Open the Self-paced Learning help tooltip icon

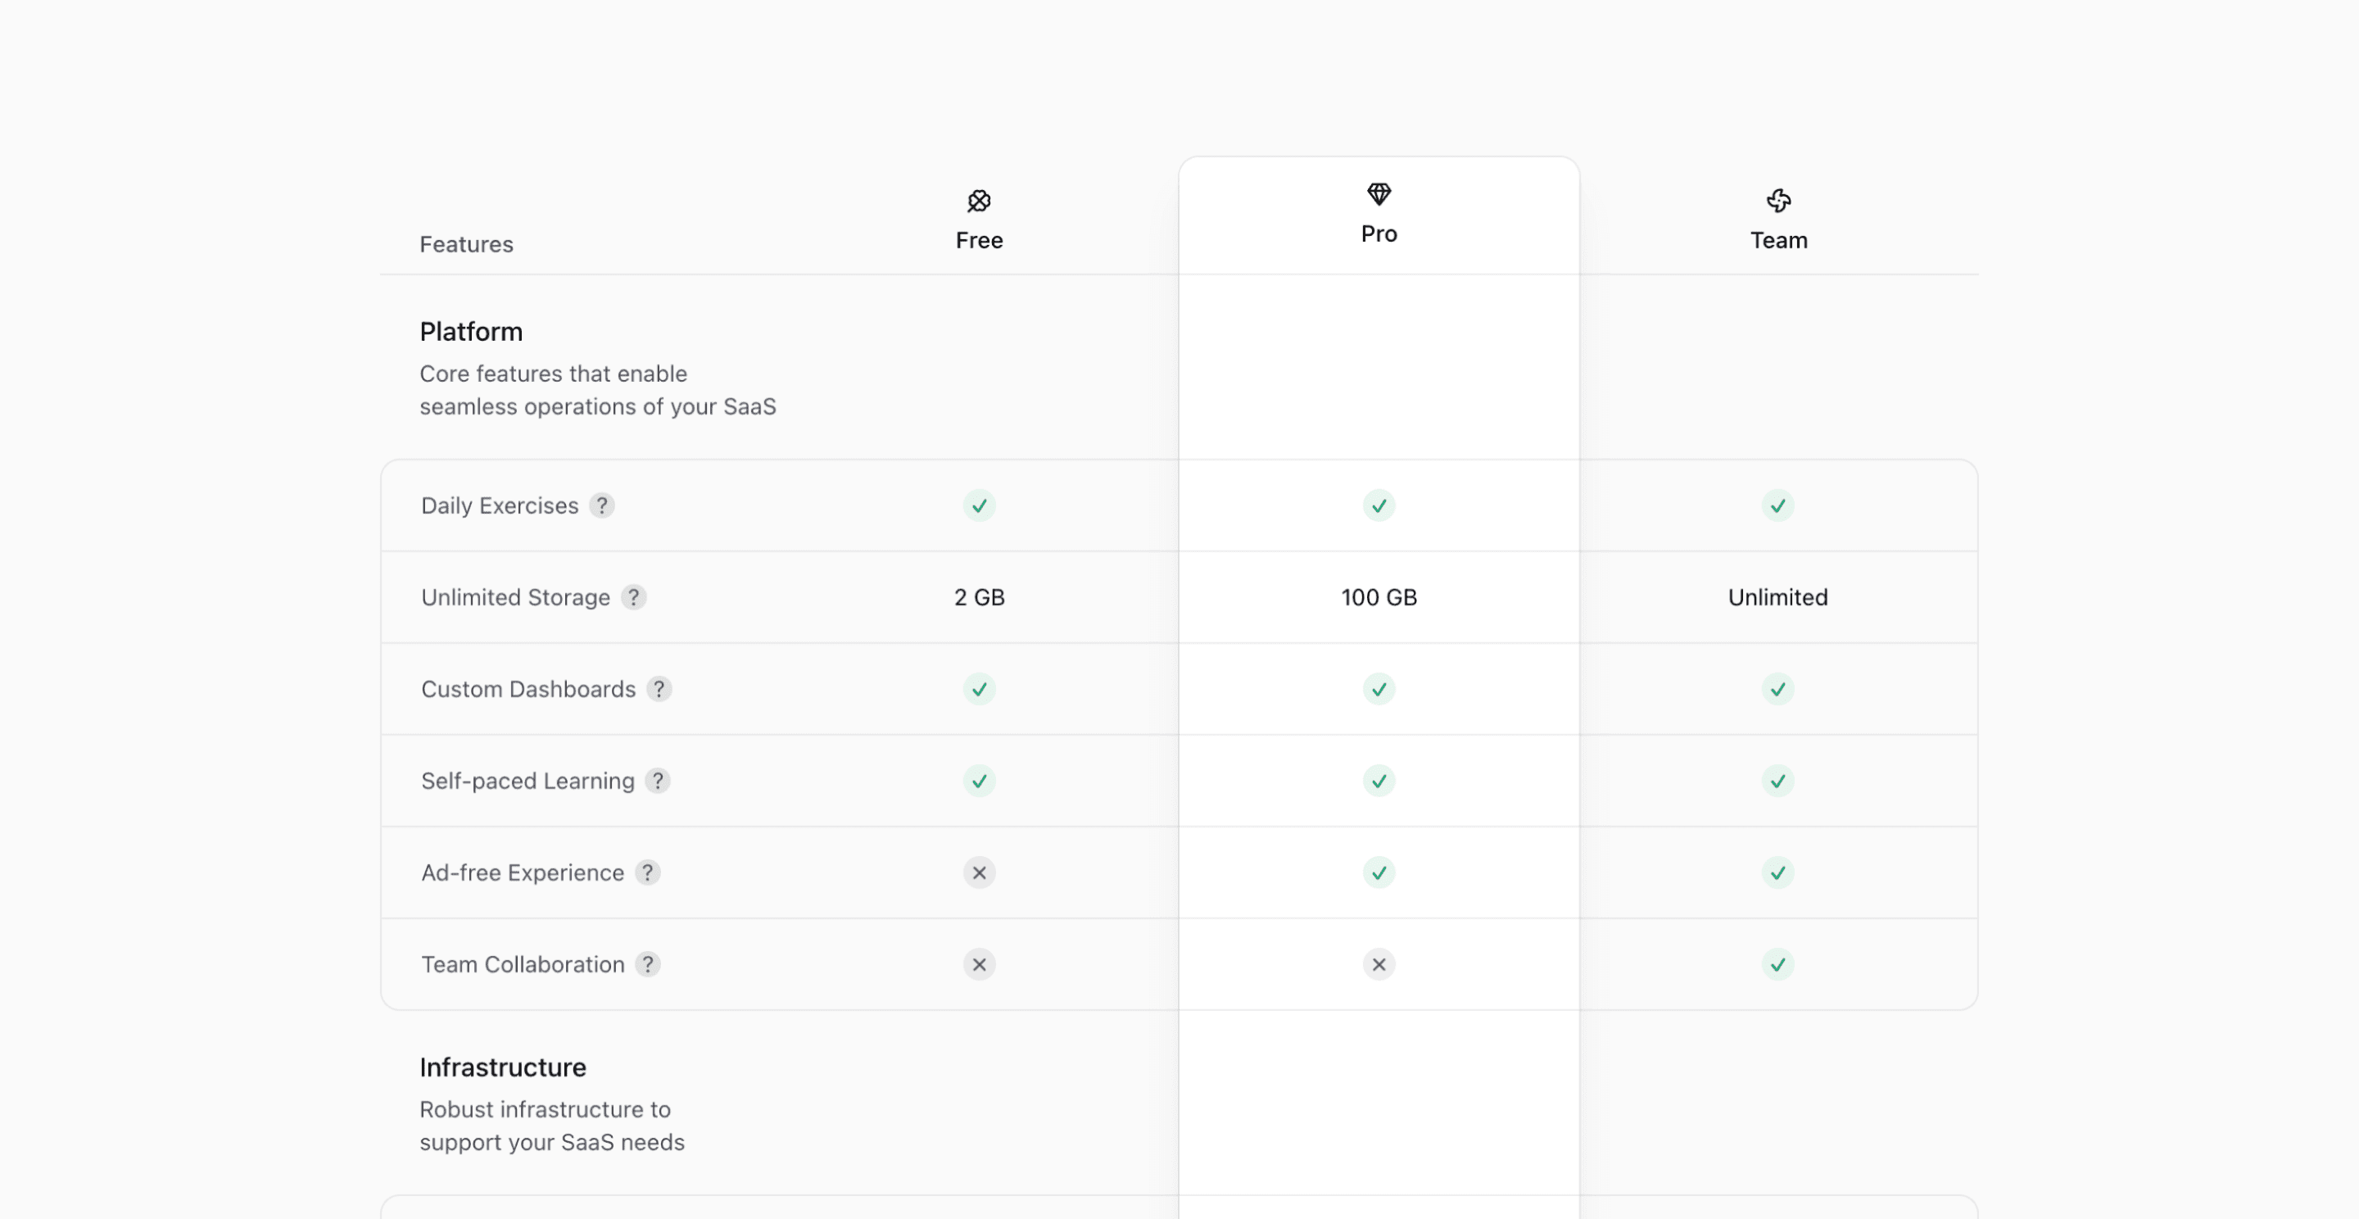658,780
